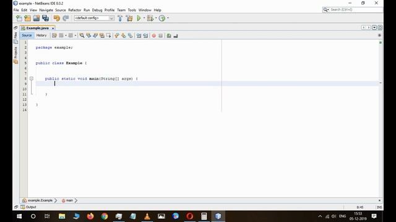Open the Refactor menu
This screenshot has width=396, height=222.
75,10
